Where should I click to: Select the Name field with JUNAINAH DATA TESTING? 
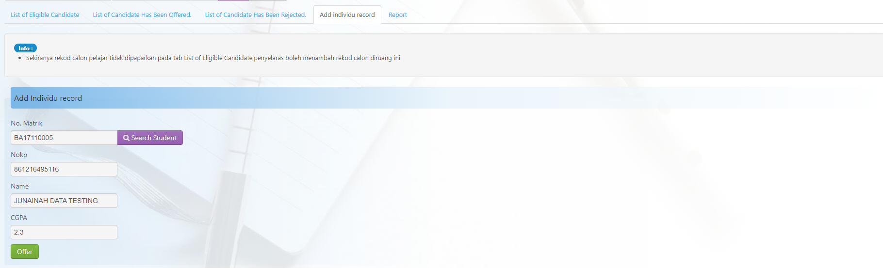coord(64,201)
